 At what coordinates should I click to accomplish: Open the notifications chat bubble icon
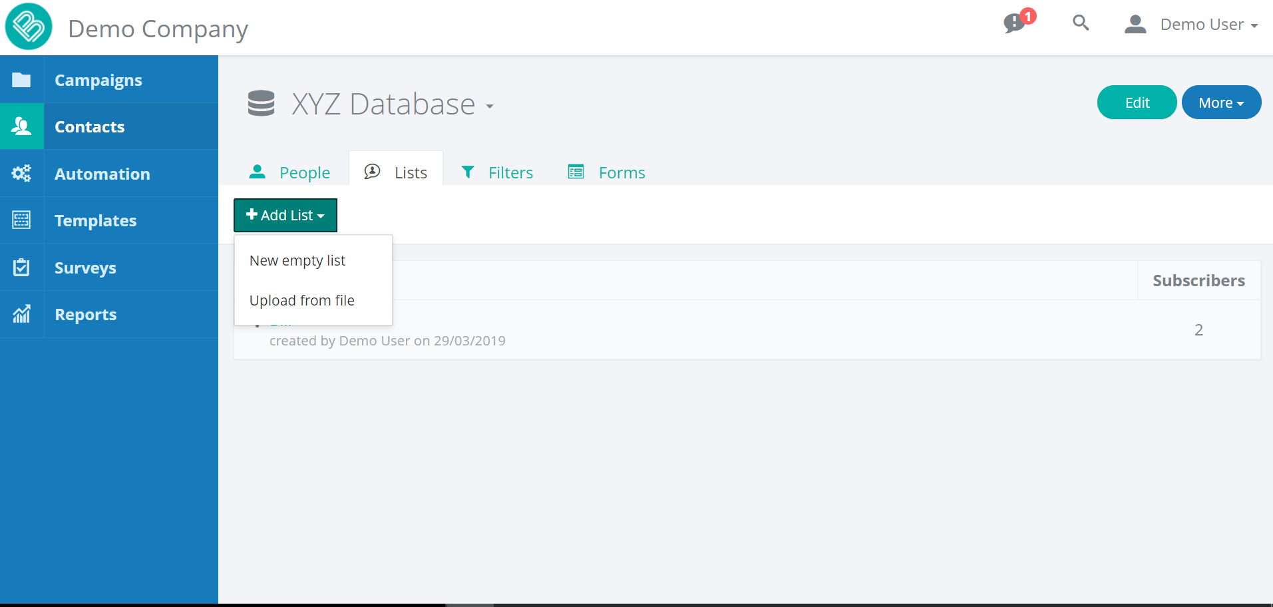(x=1015, y=23)
